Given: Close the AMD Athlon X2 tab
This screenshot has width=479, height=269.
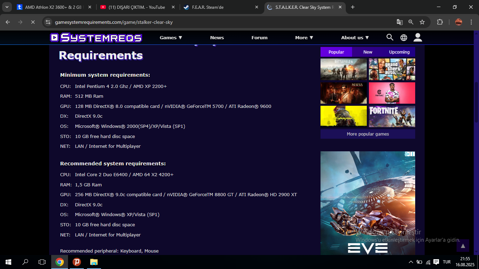Looking at the screenshot, I should (89, 7).
